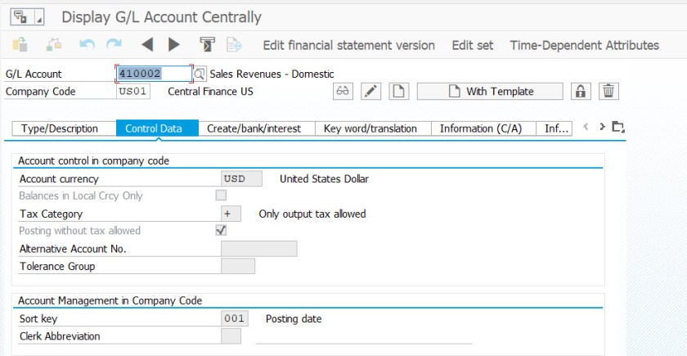Image resolution: width=687 pixels, height=356 pixels.
Task: Toggle Posting without tax allowed checkbox
Action: coord(221,231)
